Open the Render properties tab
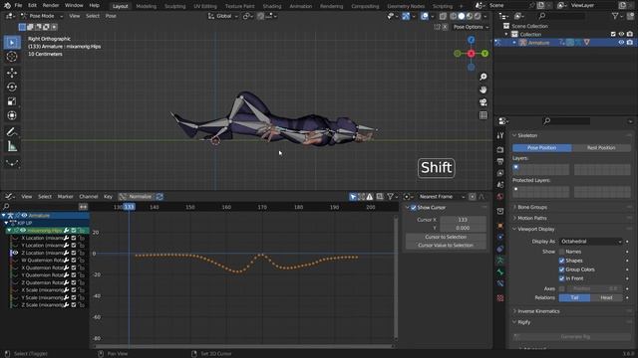 tap(500, 149)
